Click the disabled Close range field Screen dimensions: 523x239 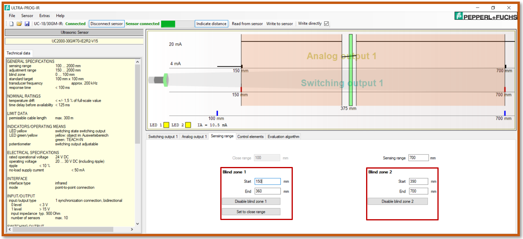click(x=267, y=158)
